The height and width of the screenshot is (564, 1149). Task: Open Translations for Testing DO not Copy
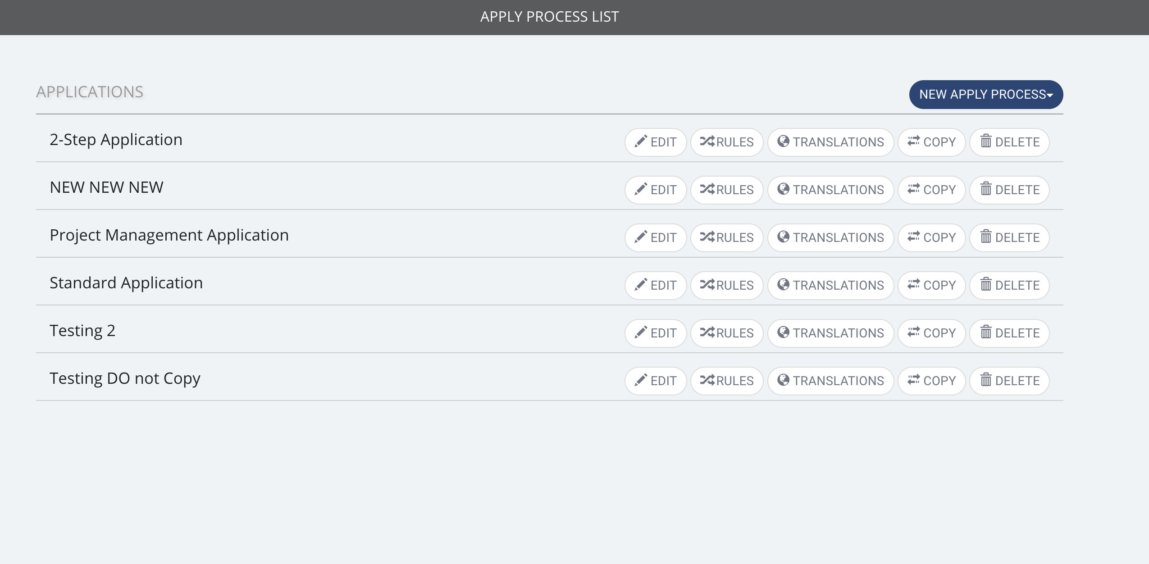(830, 381)
